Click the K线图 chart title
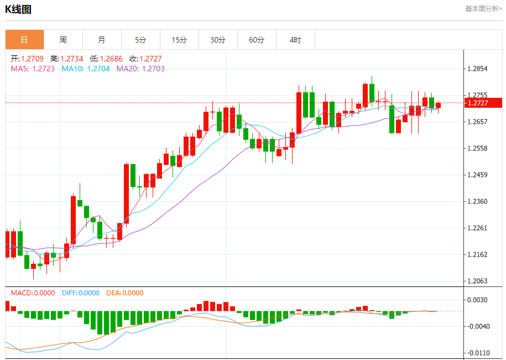Screen dimensions: 506x360 [x=18, y=9]
